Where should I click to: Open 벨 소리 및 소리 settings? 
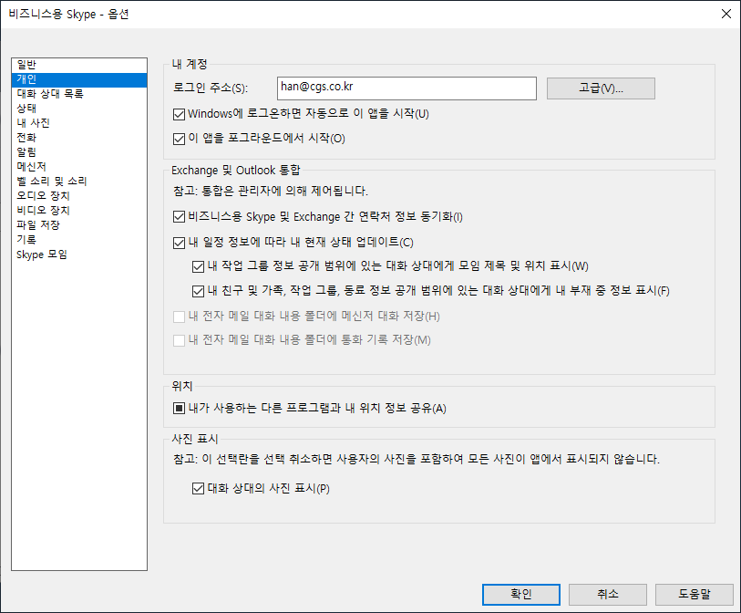[79, 182]
